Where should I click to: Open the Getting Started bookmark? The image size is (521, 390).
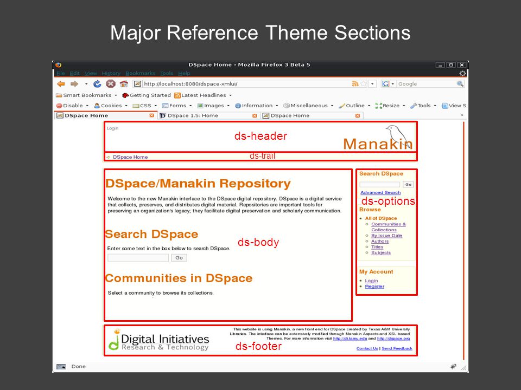click(x=147, y=95)
